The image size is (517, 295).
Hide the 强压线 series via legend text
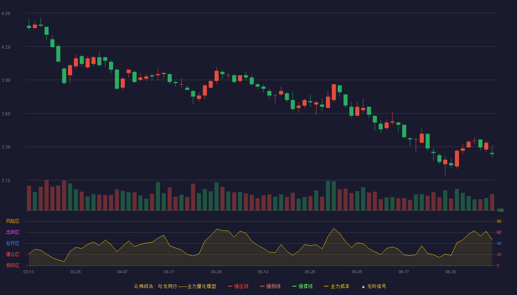pyautogui.click(x=241, y=286)
